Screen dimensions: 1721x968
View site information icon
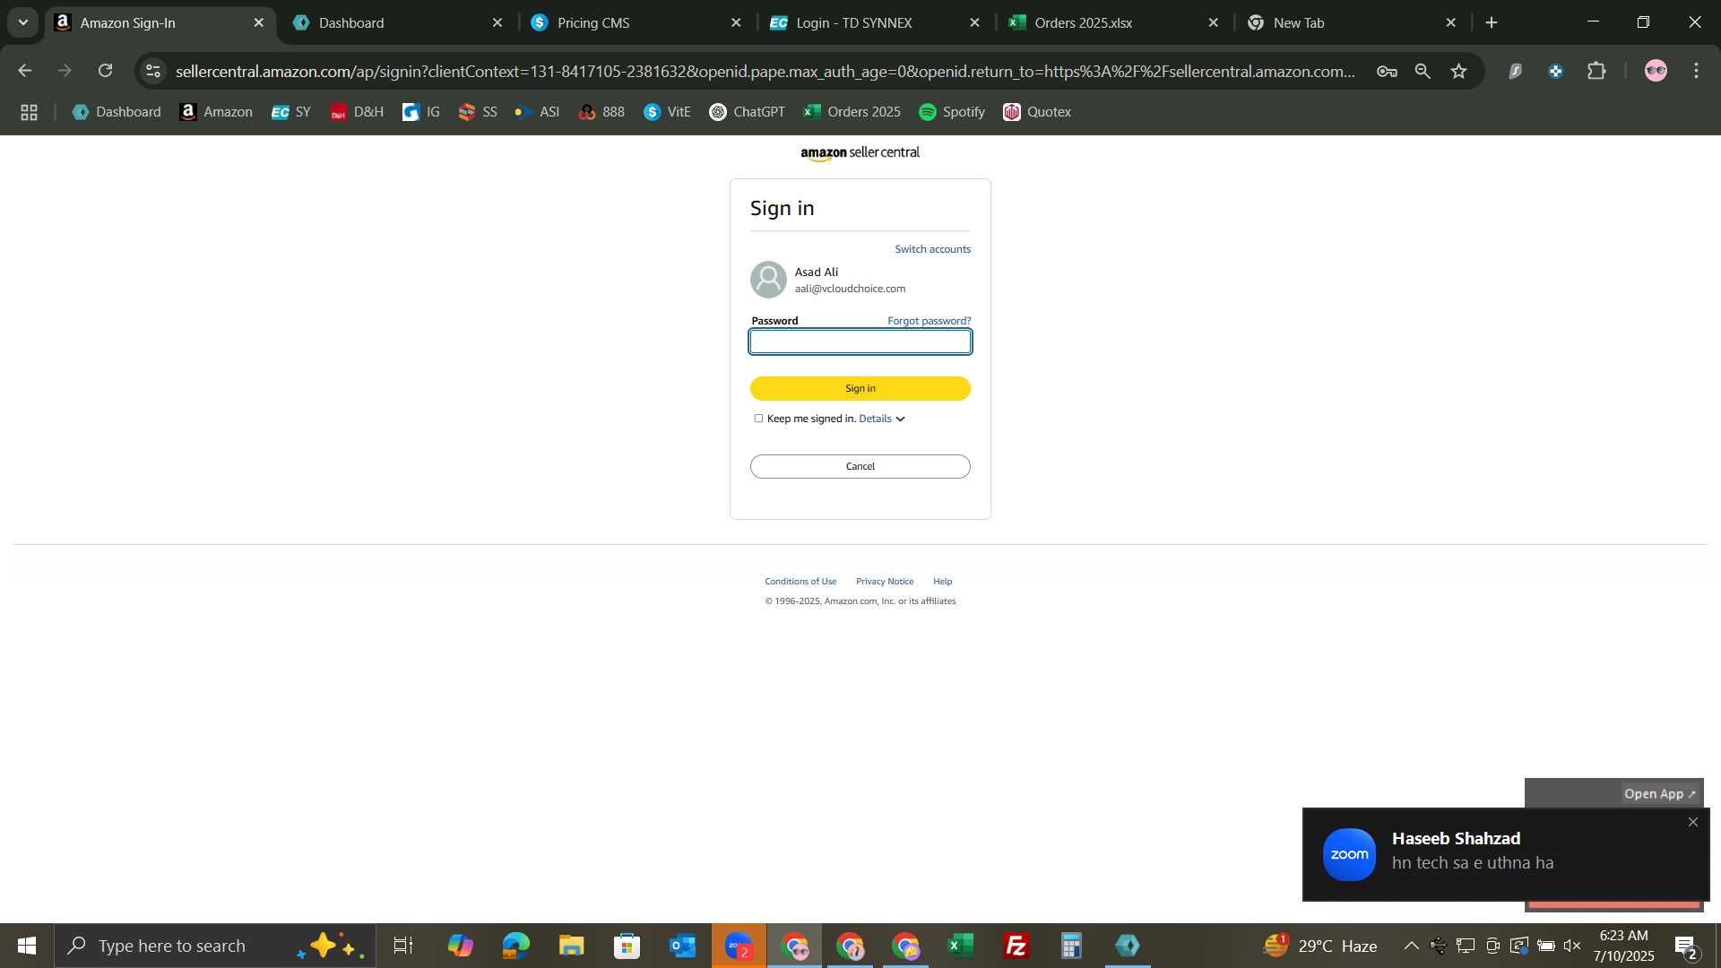click(153, 71)
